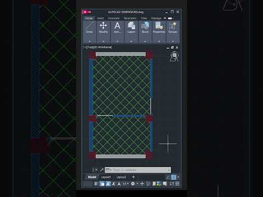Viewport: 263px width, 197px height.
Task: Open the Draw panel line icon
Action: click(89, 26)
